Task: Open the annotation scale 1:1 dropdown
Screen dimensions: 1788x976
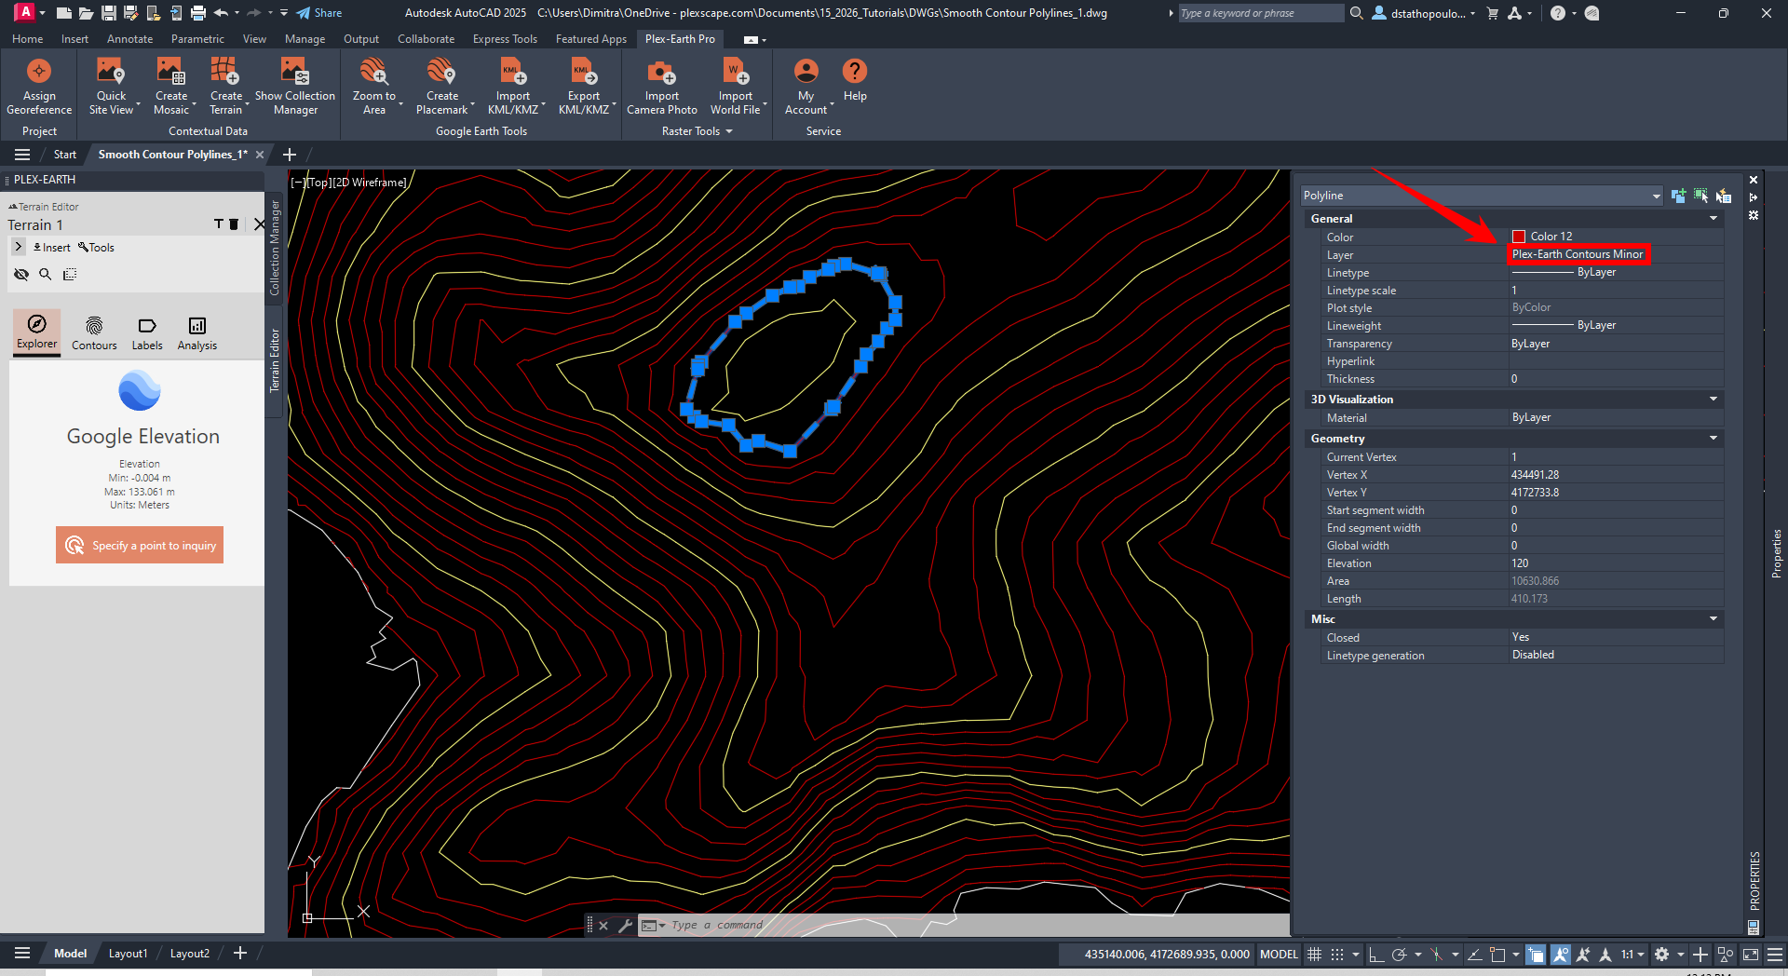Action: [1632, 954]
